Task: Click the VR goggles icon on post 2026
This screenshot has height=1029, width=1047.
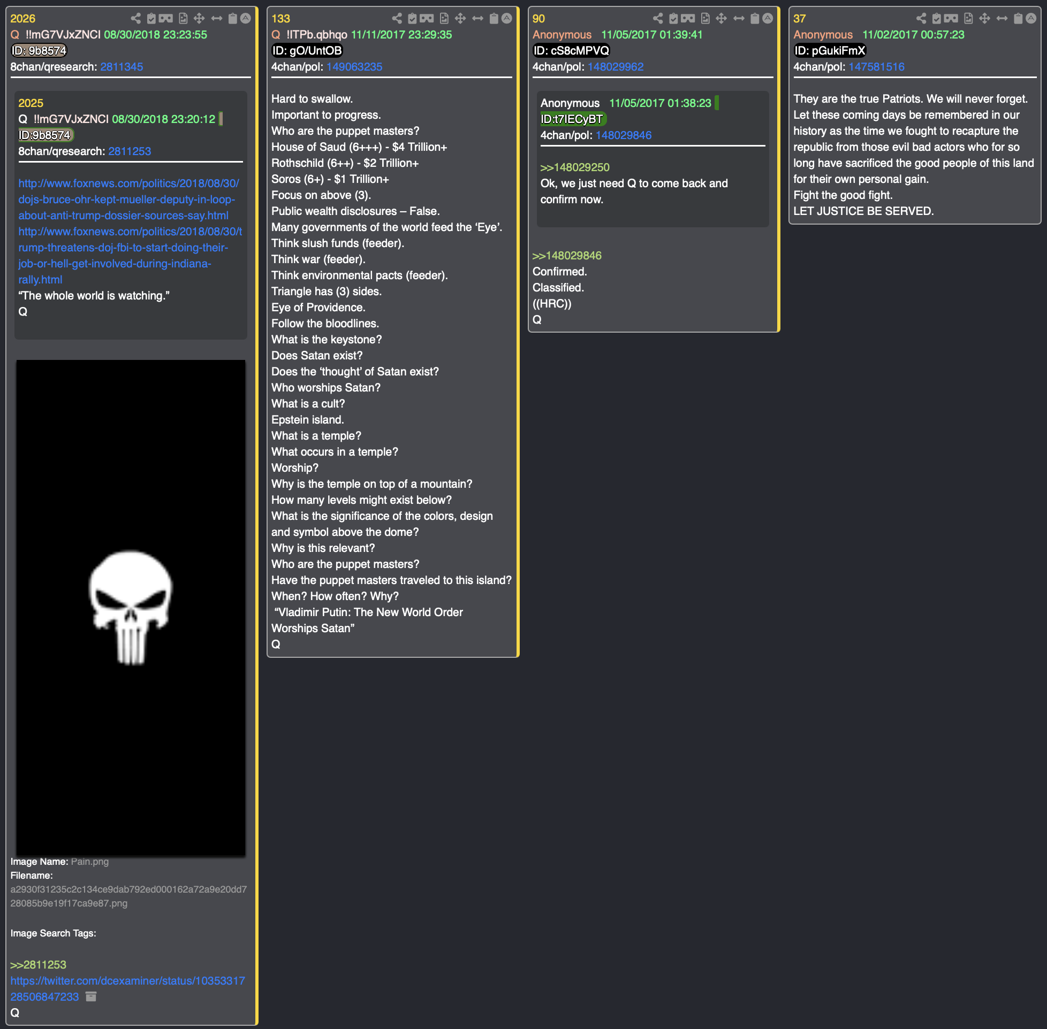Action: pos(166,18)
